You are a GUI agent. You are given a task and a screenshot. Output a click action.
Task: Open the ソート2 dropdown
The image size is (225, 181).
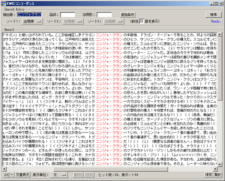pyautogui.click(x=73, y=21)
